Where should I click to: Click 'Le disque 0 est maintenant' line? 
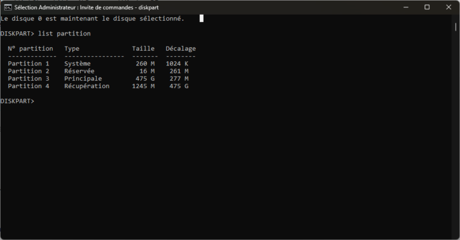tap(93, 19)
